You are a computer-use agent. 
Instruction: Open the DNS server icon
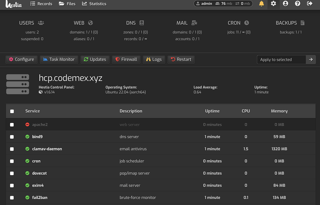(141, 22)
